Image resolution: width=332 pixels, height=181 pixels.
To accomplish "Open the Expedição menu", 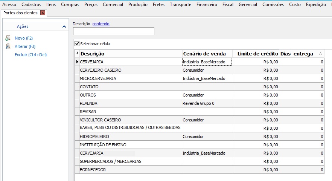I will coord(316,5).
